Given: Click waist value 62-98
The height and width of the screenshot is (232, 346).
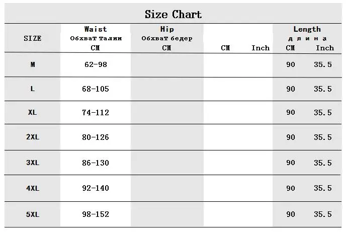Looking at the screenshot, I should 96,64.
